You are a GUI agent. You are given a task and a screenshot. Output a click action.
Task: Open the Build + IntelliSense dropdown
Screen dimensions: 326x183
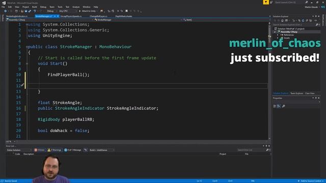click(x=102, y=150)
